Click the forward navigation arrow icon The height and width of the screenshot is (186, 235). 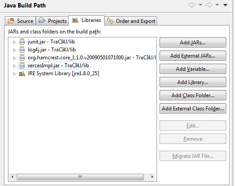pyautogui.click(x=209, y=5)
